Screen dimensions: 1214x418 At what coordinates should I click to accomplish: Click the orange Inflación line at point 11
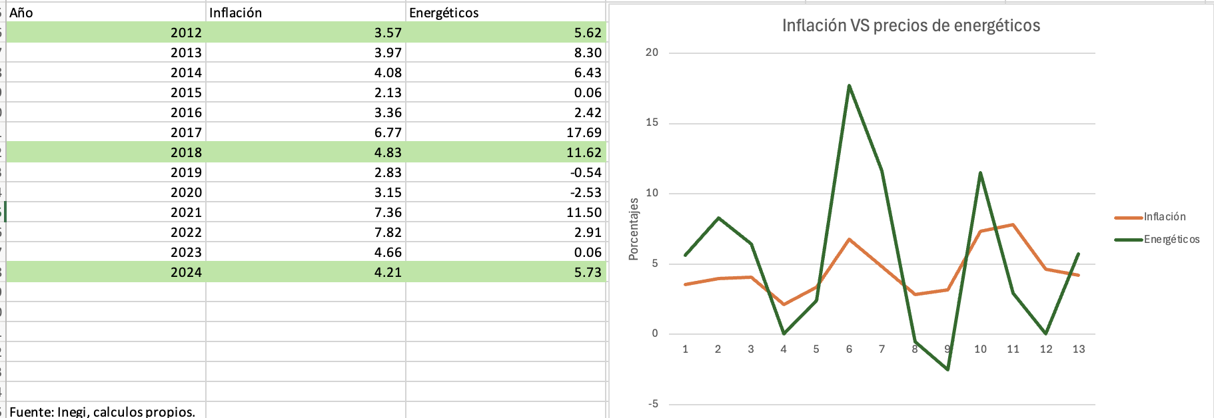click(1013, 225)
